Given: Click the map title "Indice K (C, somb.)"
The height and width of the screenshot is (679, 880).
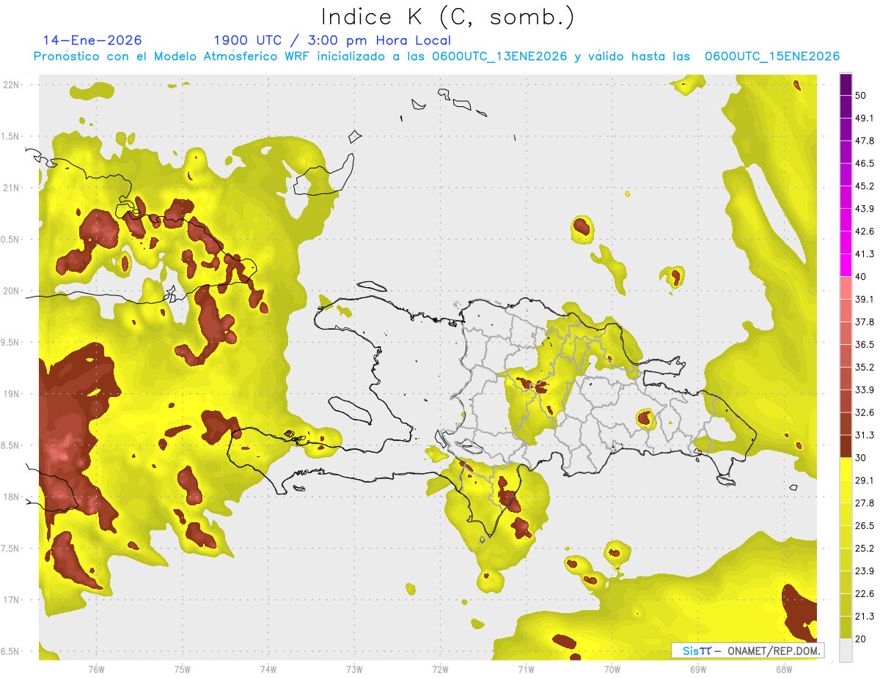Looking at the screenshot, I should [x=448, y=17].
